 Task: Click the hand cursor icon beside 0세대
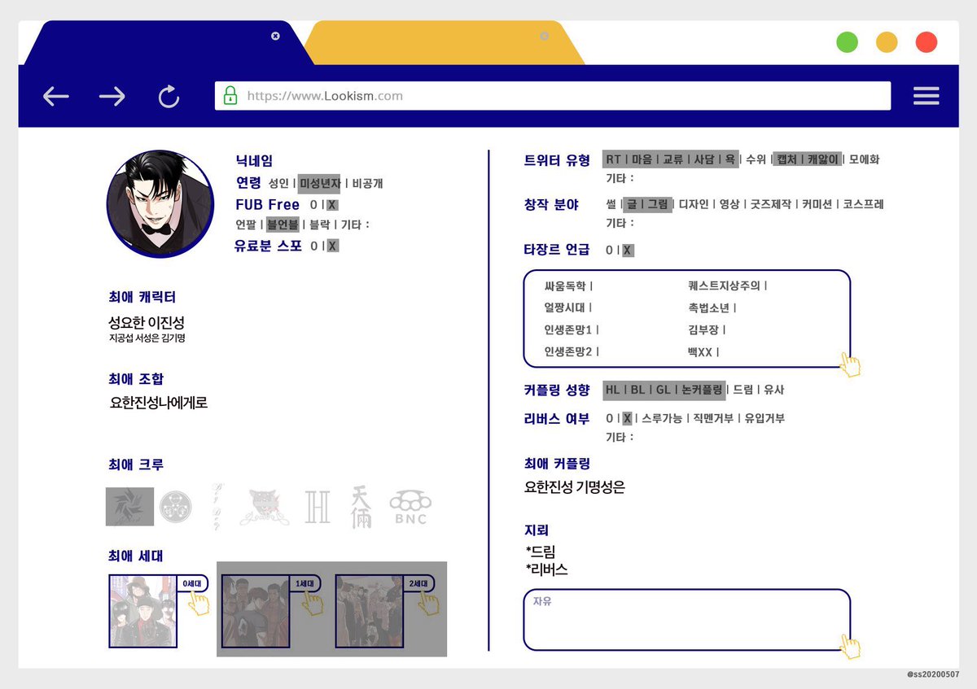(199, 603)
